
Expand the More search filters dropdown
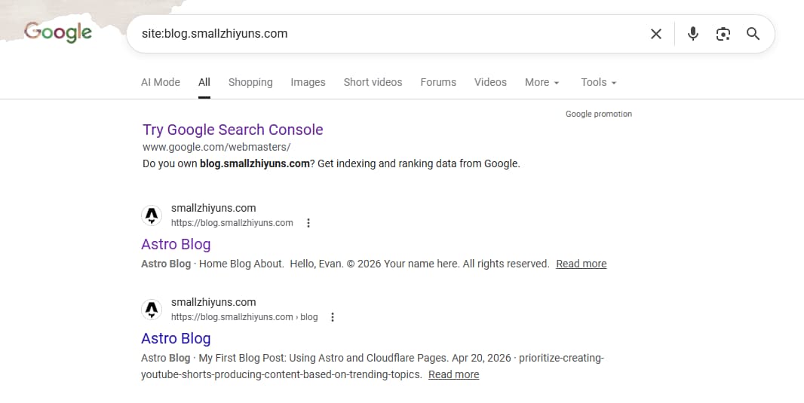pos(542,82)
